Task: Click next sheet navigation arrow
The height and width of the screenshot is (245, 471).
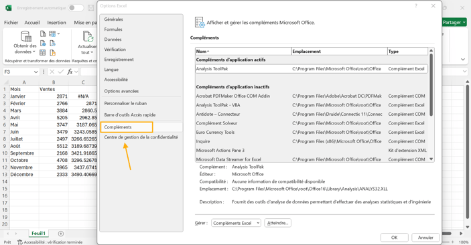Action: 16,234
